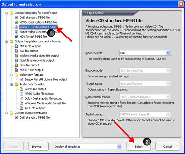Choose MPEG Audio file output template
This screenshot has width=185, height=154.
pyautogui.click(x=39, y=94)
